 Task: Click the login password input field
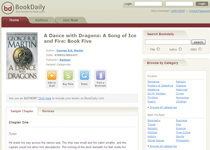pyautogui.click(x=179, y=4)
